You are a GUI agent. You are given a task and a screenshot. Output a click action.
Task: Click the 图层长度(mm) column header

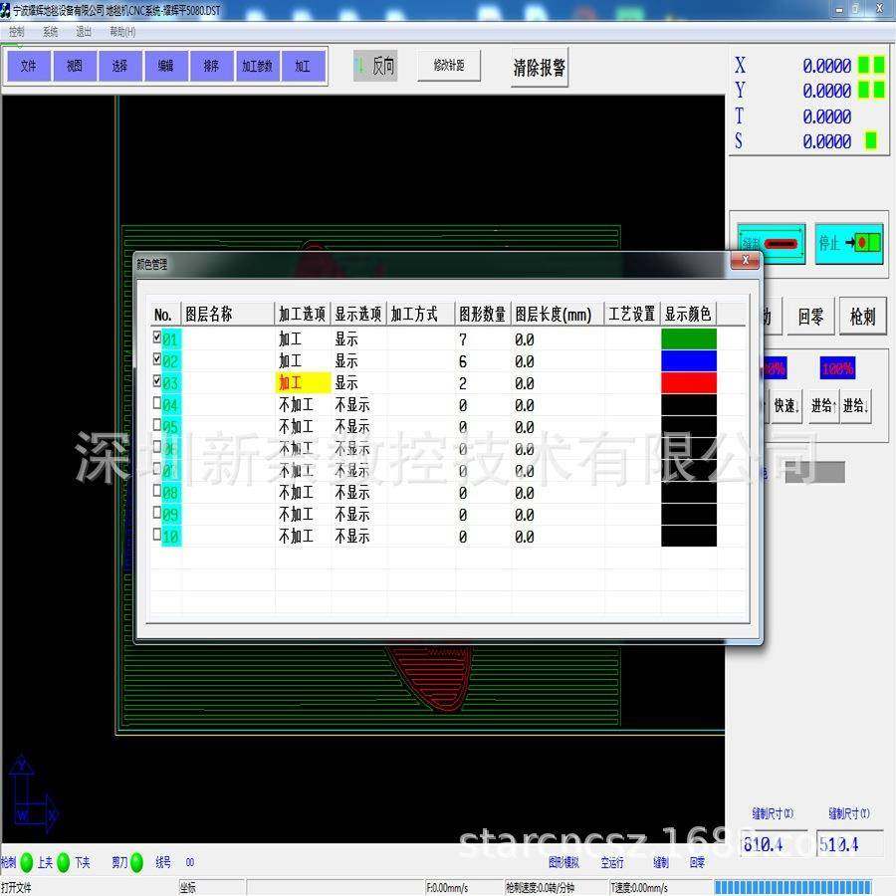click(558, 314)
